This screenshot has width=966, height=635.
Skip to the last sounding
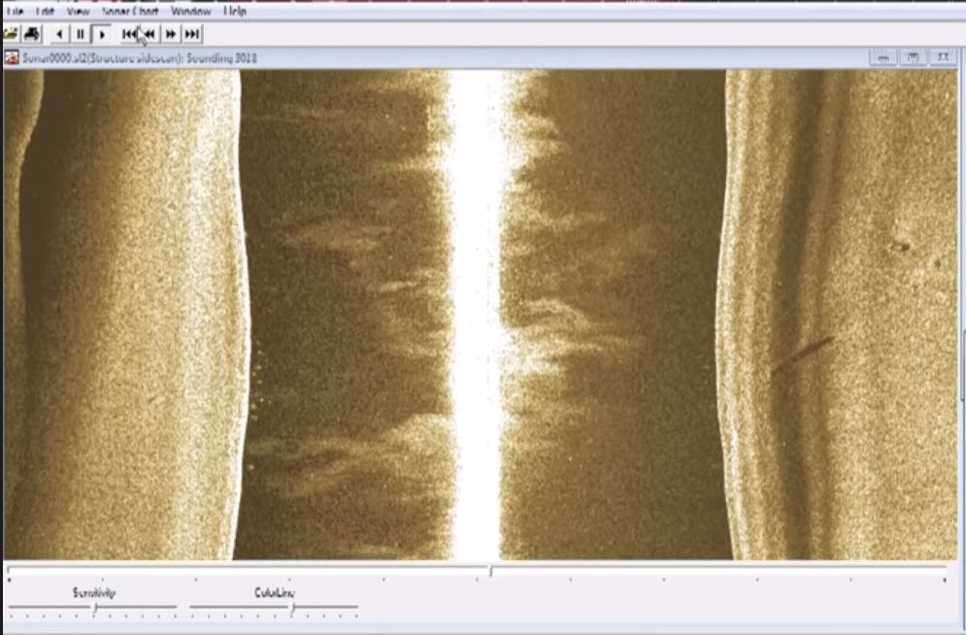[192, 34]
